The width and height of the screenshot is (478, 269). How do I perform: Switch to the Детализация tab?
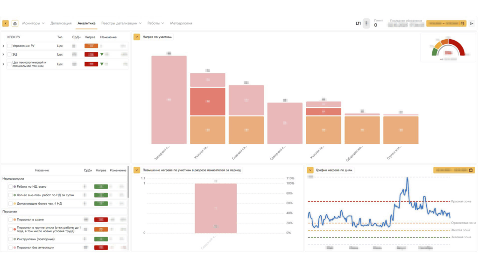(x=61, y=23)
